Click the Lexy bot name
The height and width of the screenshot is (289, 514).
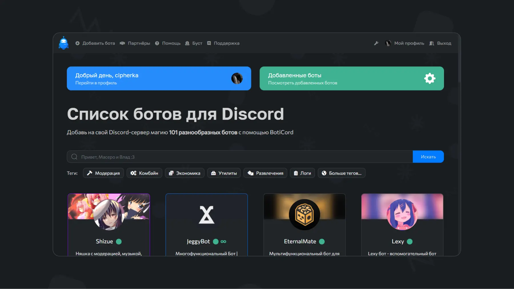(398, 242)
